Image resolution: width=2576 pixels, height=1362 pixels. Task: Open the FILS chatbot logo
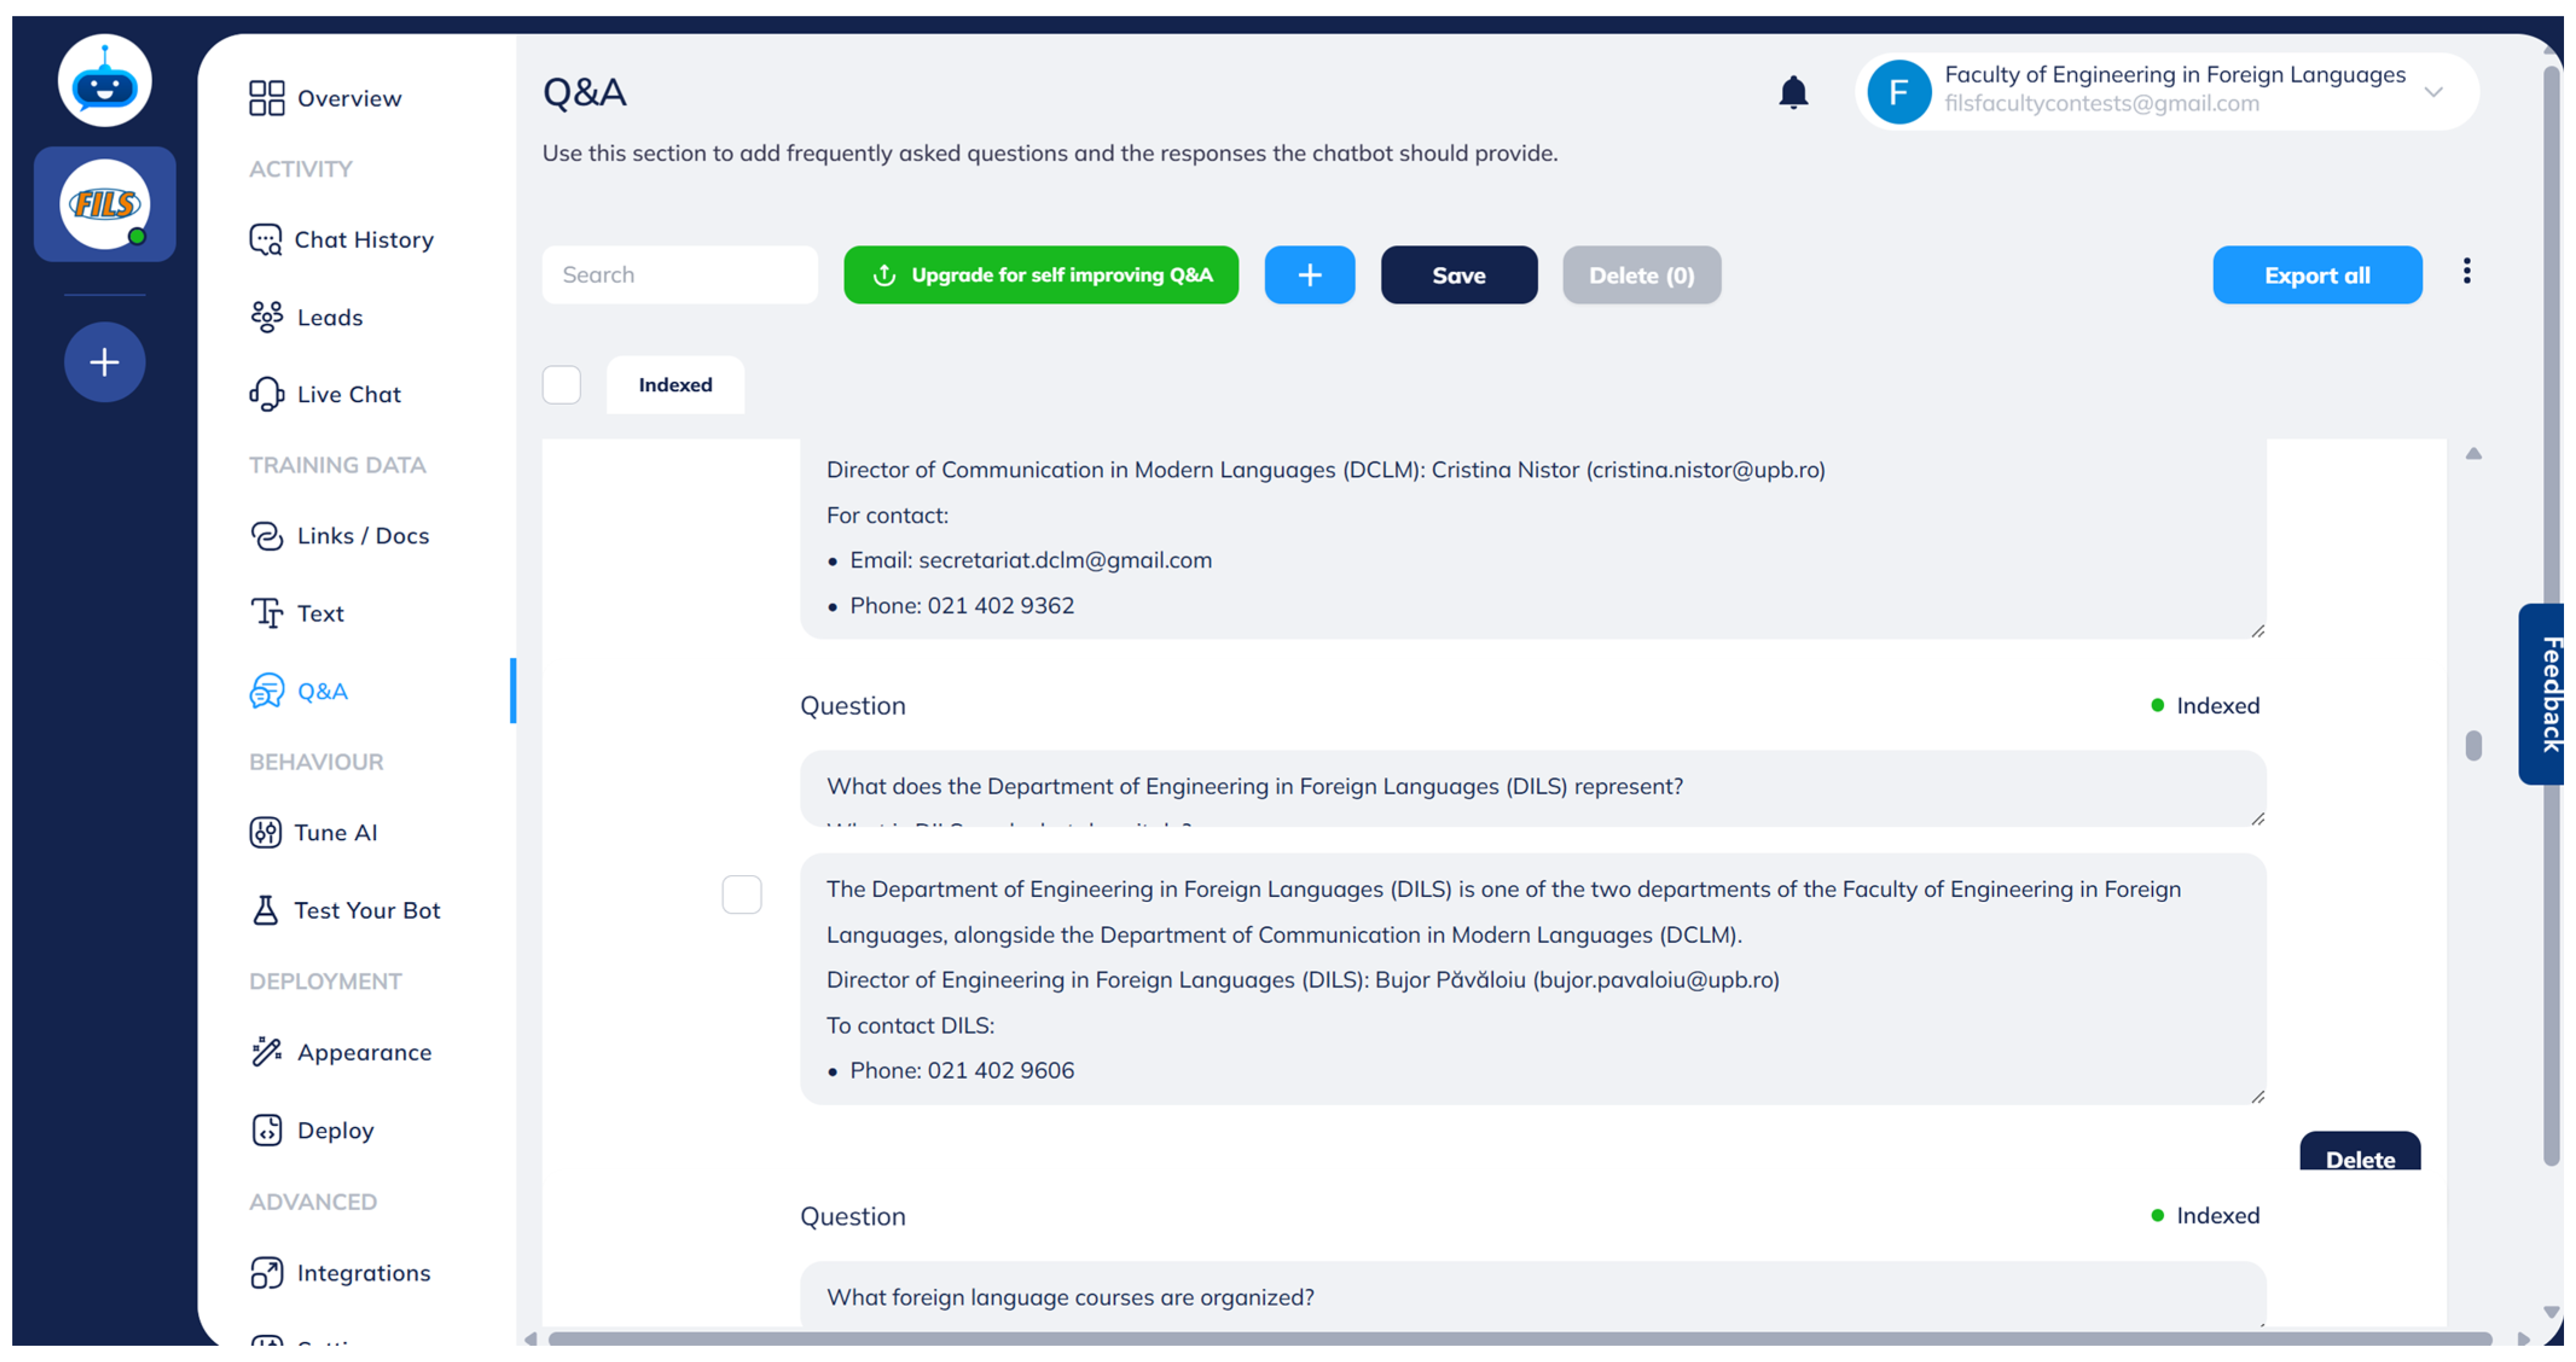[105, 205]
